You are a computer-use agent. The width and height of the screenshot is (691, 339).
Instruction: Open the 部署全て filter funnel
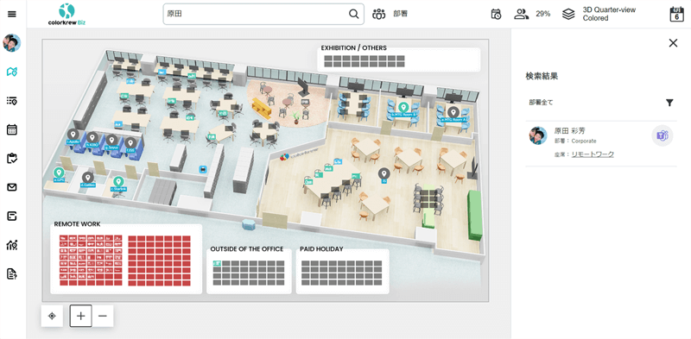pyautogui.click(x=669, y=103)
